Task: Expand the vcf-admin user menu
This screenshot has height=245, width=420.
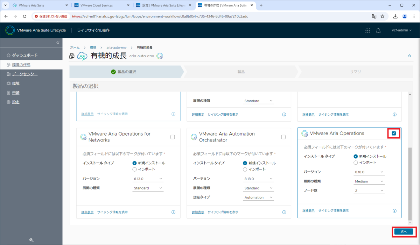Action: tap(401, 30)
